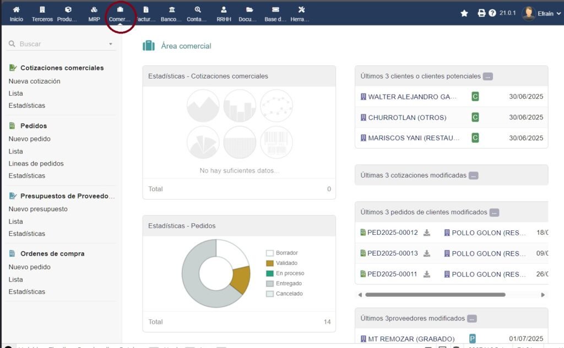Expand the search box dropdown arrow
The image size is (564, 348).
click(x=111, y=44)
